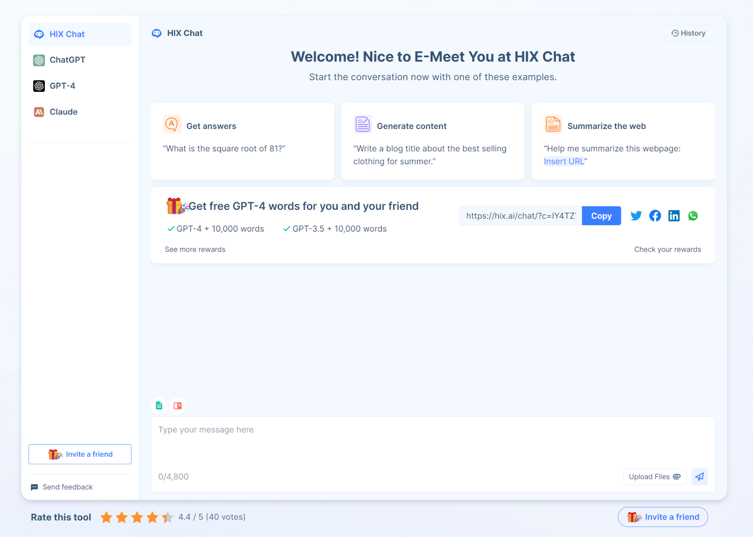
Task: Rate the tool five stars
Action: pyautogui.click(x=168, y=517)
